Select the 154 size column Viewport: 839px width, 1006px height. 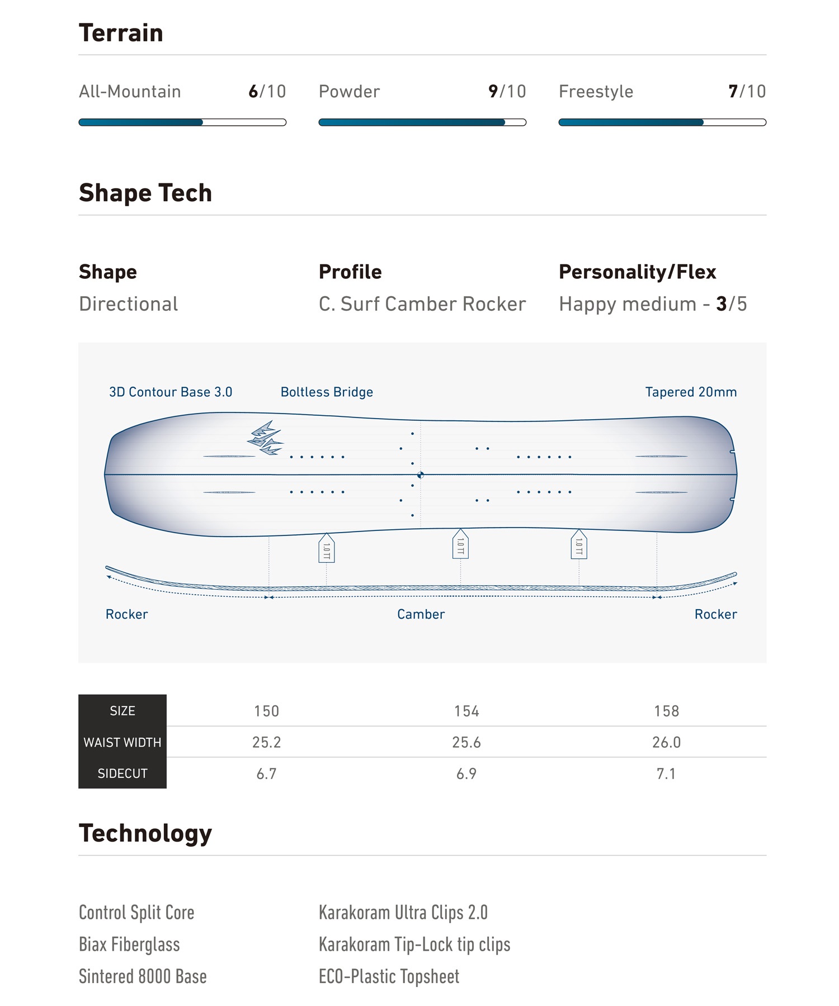(466, 711)
